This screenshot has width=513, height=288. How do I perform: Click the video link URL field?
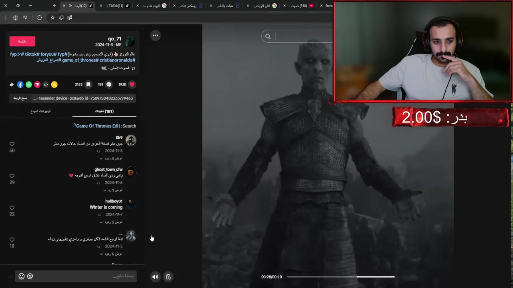[83, 98]
